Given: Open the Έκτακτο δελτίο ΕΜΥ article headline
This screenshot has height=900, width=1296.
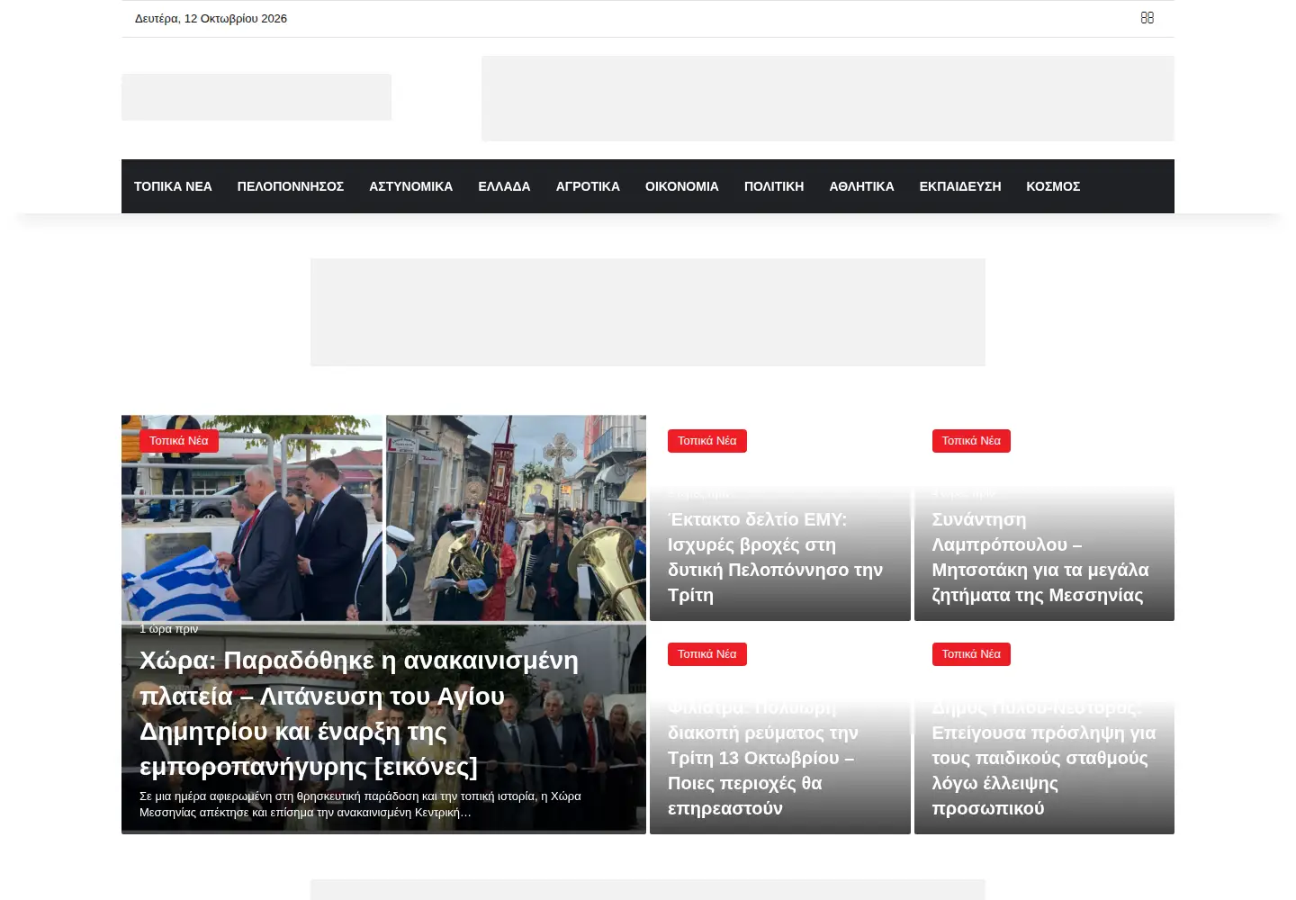Looking at the screenshot, I should point(775,557).
